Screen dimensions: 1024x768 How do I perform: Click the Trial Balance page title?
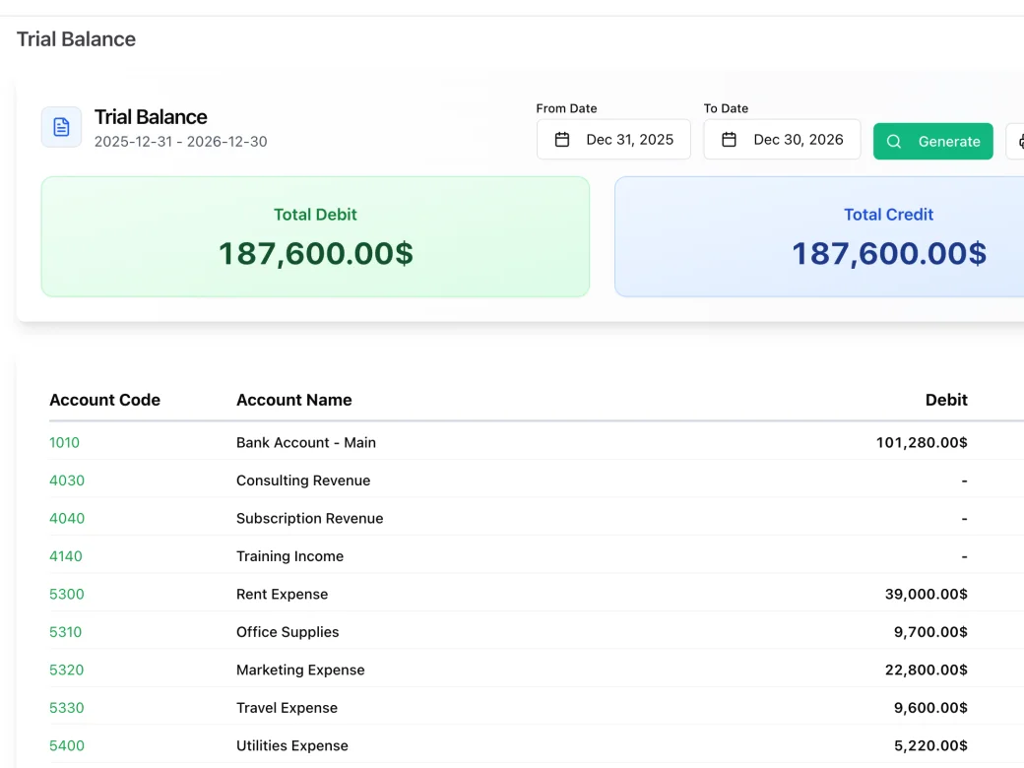click(x=76, y=39)
